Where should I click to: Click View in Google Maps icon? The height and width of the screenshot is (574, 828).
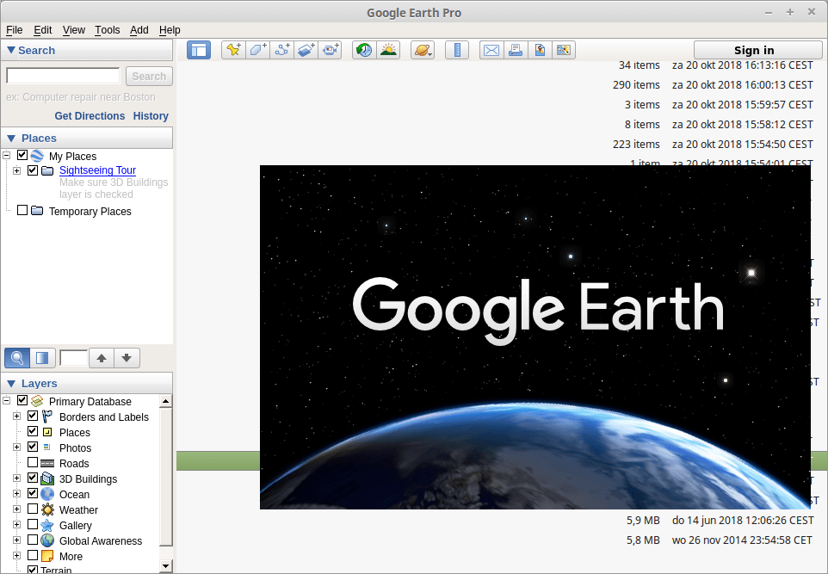564,50
